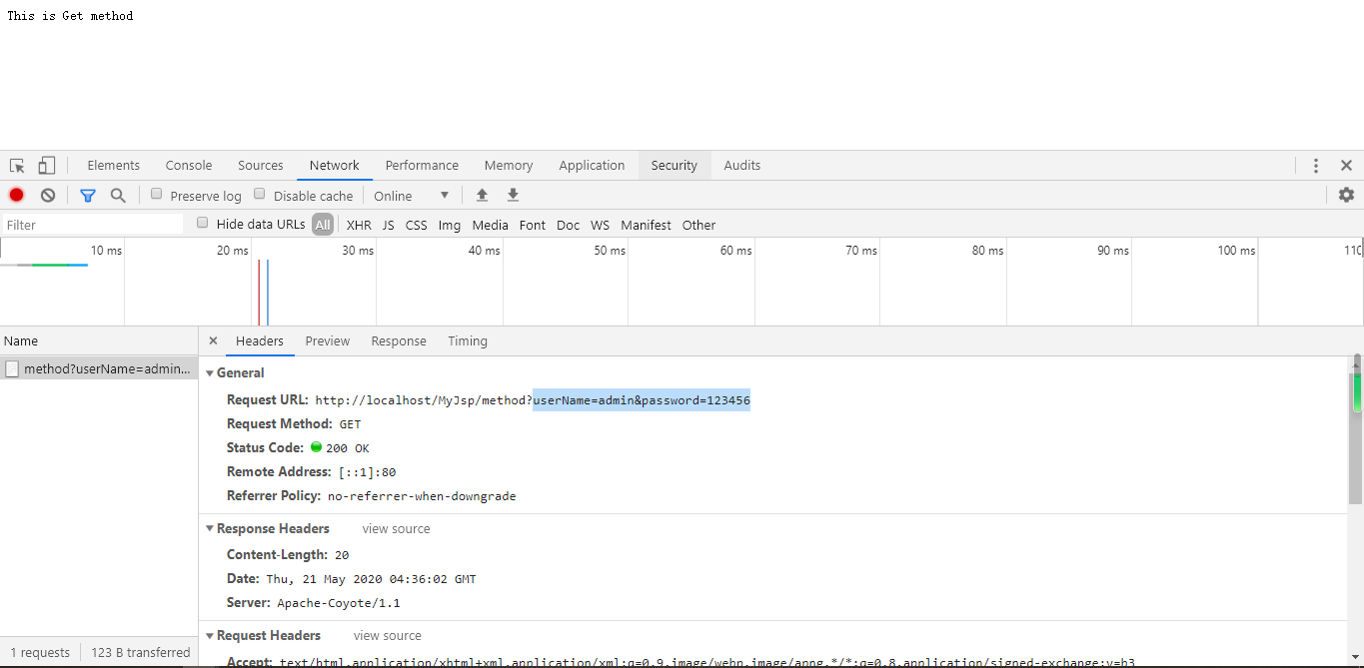Enable Preserve log checkbox
This screenshot has width=1364, height=668.
pyautogui.click(x=156, y=195)
